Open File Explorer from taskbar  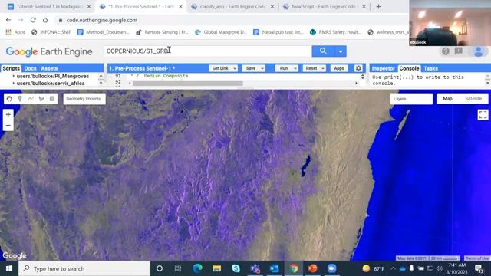click(216, 268)
